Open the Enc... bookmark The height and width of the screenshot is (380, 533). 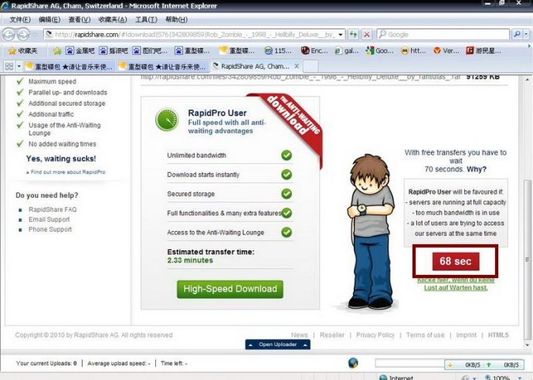(314, 51)
